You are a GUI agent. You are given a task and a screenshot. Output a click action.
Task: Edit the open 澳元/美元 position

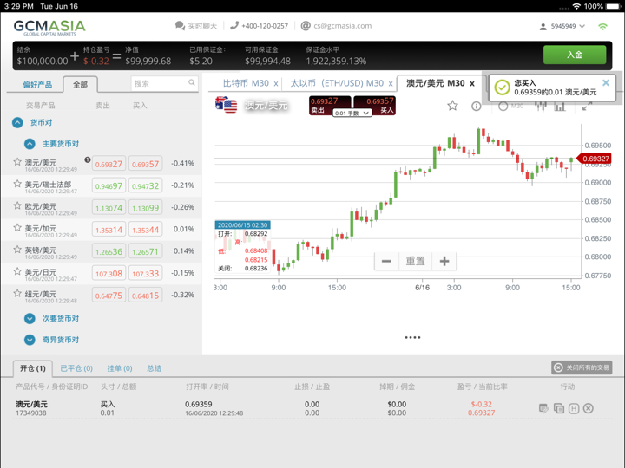(x=543, y=408)
